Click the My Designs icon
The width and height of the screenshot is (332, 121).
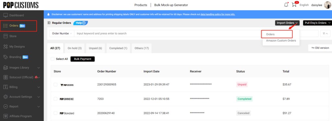pyautogui.click(x=6, y=47)
